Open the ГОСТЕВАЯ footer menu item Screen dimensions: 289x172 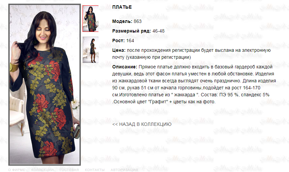click(69, 170)
